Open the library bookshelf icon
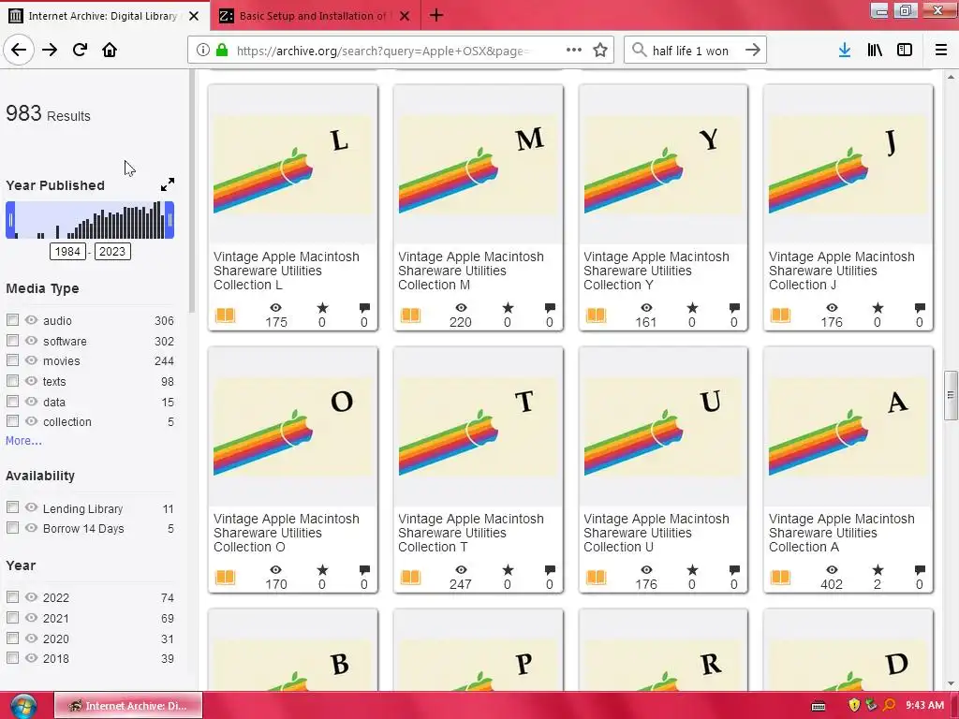959x719 pixels. pyautogui.click(x=875, y=51)
